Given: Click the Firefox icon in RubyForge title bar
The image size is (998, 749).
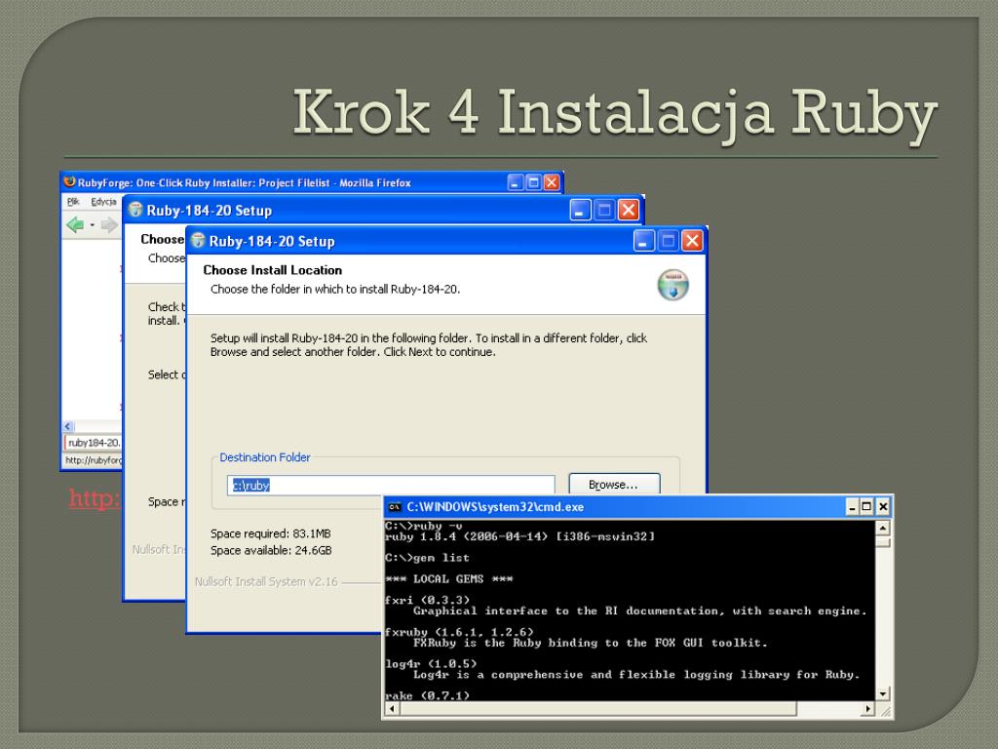Looking at the screenshot, I should pyautogui.click(x=69, y=182).
